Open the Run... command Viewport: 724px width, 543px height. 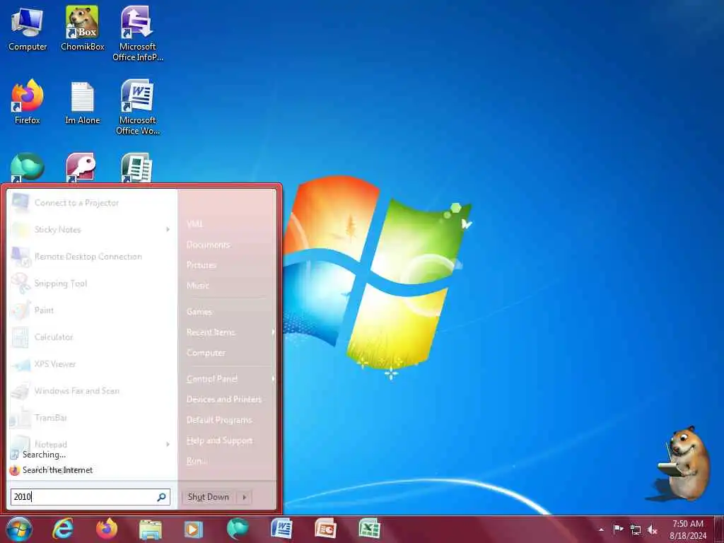tap(197, 461)
